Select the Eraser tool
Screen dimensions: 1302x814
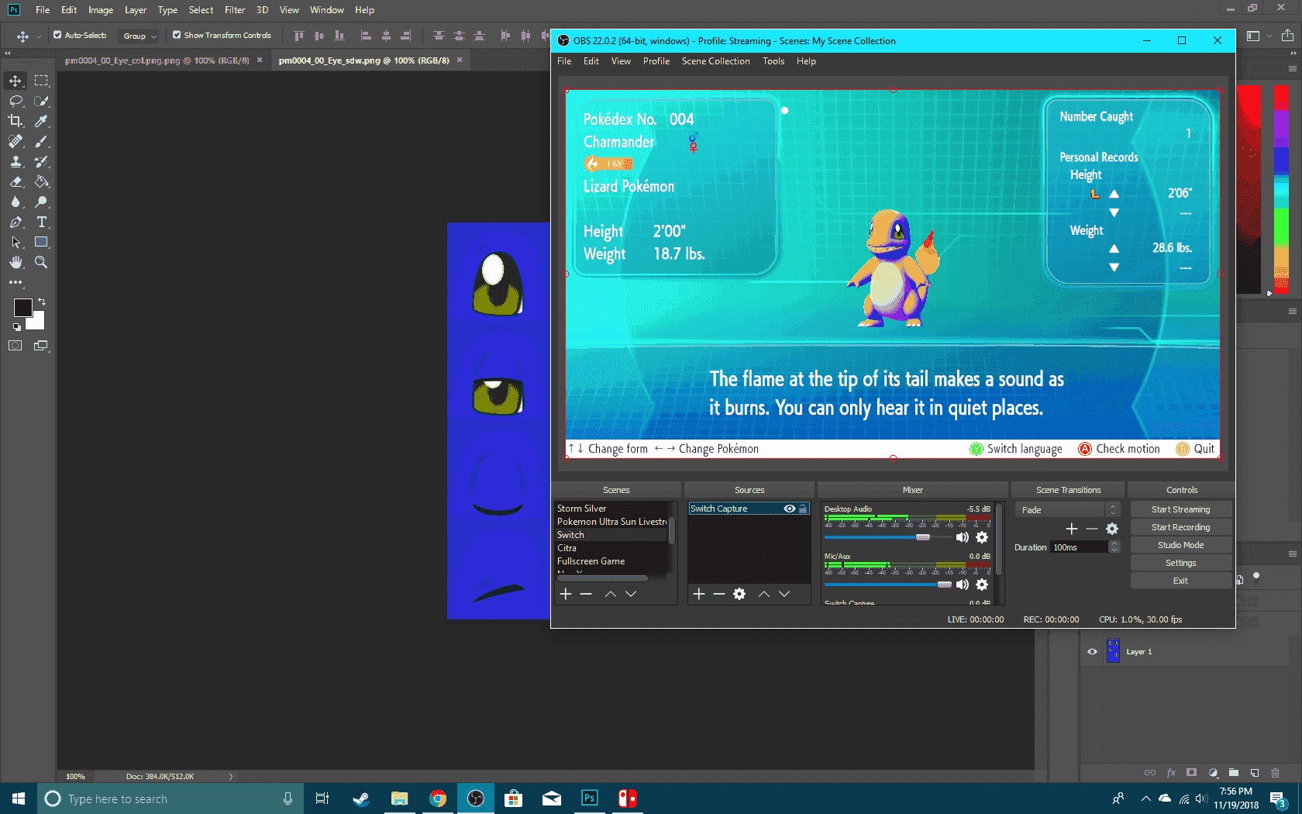15,181
